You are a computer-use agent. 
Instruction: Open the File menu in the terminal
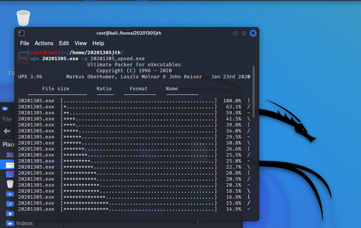[24, 43]
